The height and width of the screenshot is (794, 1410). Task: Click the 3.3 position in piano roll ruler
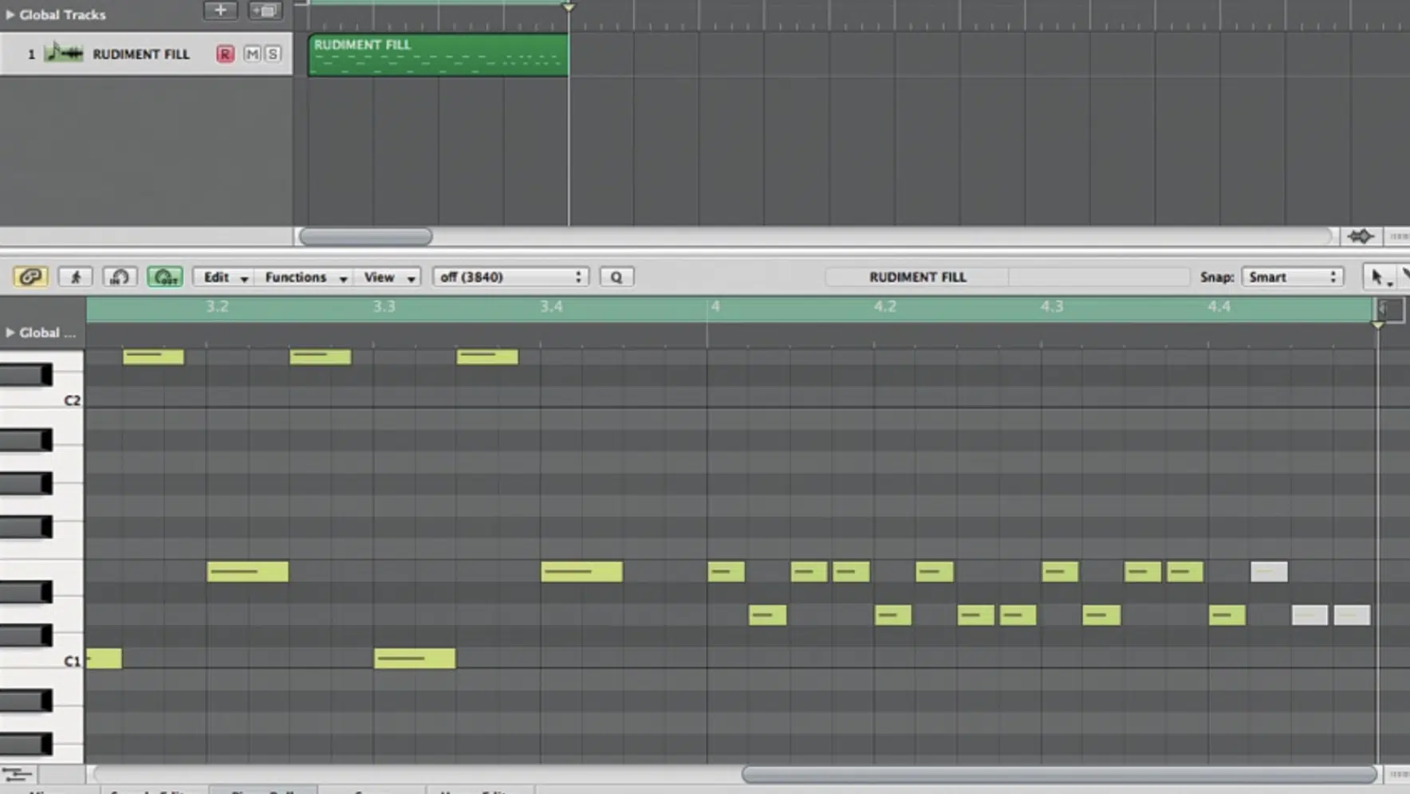point(384,306)
